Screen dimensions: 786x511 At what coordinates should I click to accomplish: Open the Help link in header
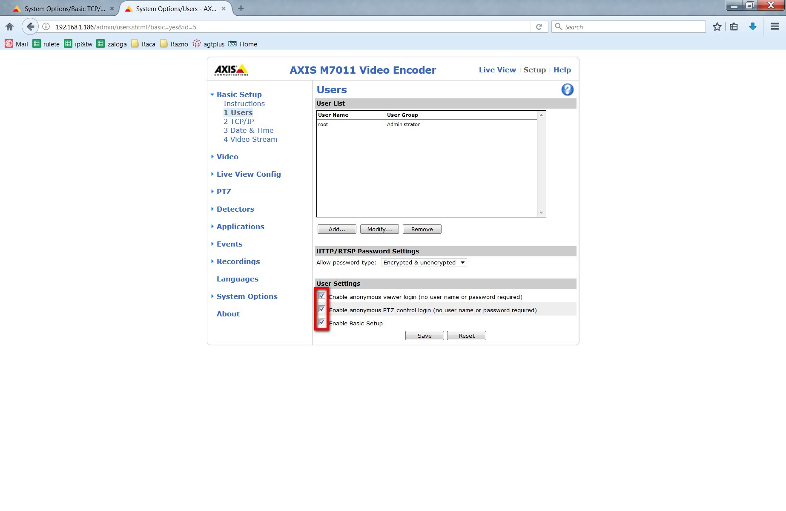click(x=562, y=70)
